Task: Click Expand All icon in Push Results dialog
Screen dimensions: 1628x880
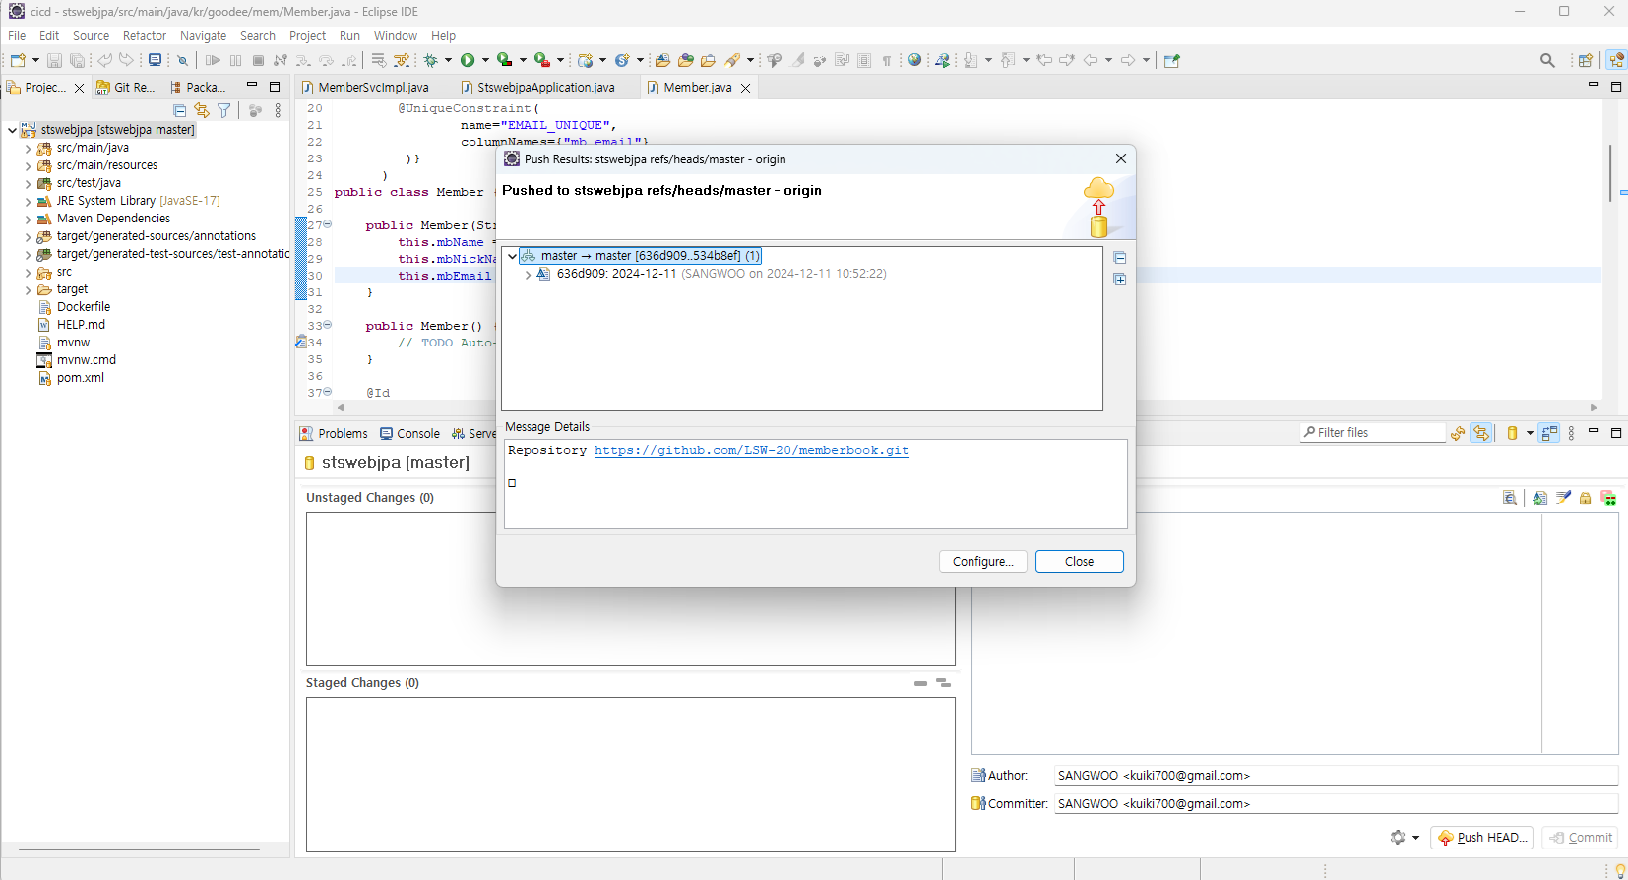Action: coord(1120,280)
